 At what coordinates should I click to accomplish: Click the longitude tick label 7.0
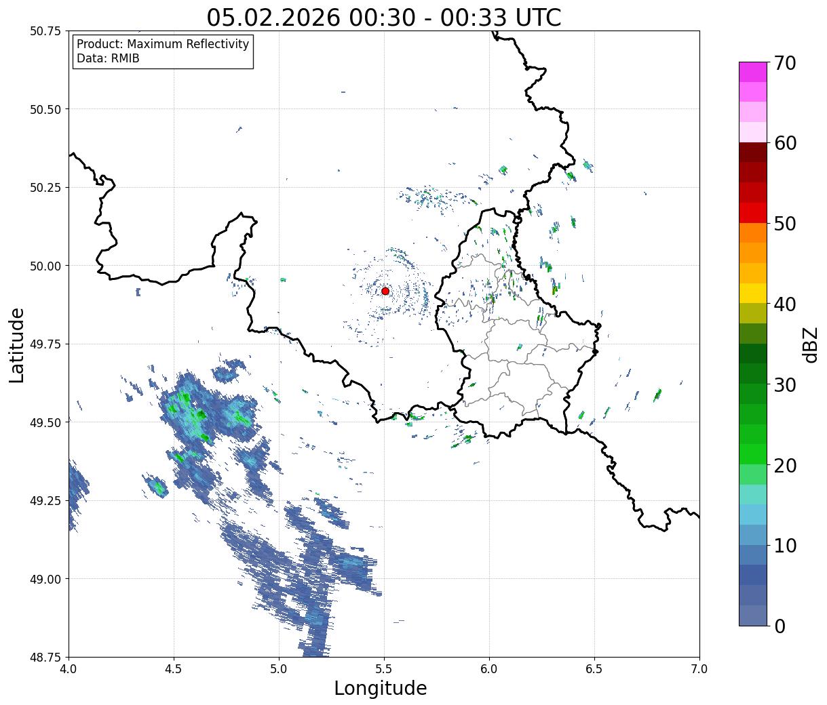[699, 669]
